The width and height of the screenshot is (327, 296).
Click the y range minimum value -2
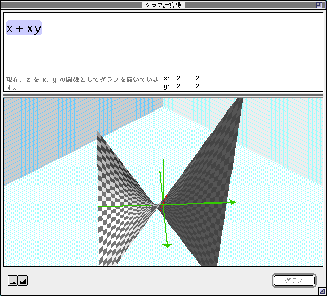pos(176,86)
